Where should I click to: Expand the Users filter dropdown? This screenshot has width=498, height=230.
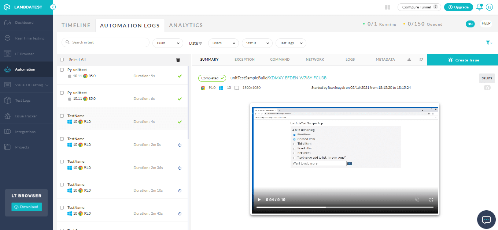(x=223, y=43)
